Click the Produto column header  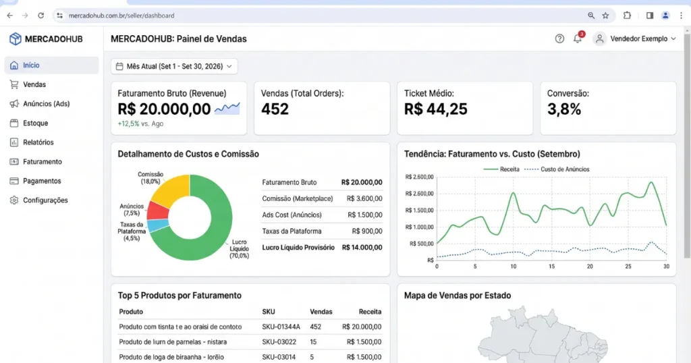point(131,312)
